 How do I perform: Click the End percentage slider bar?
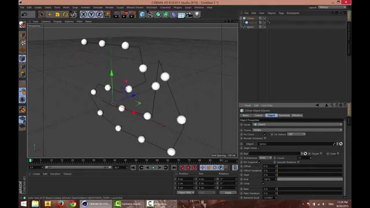(310, 179)
